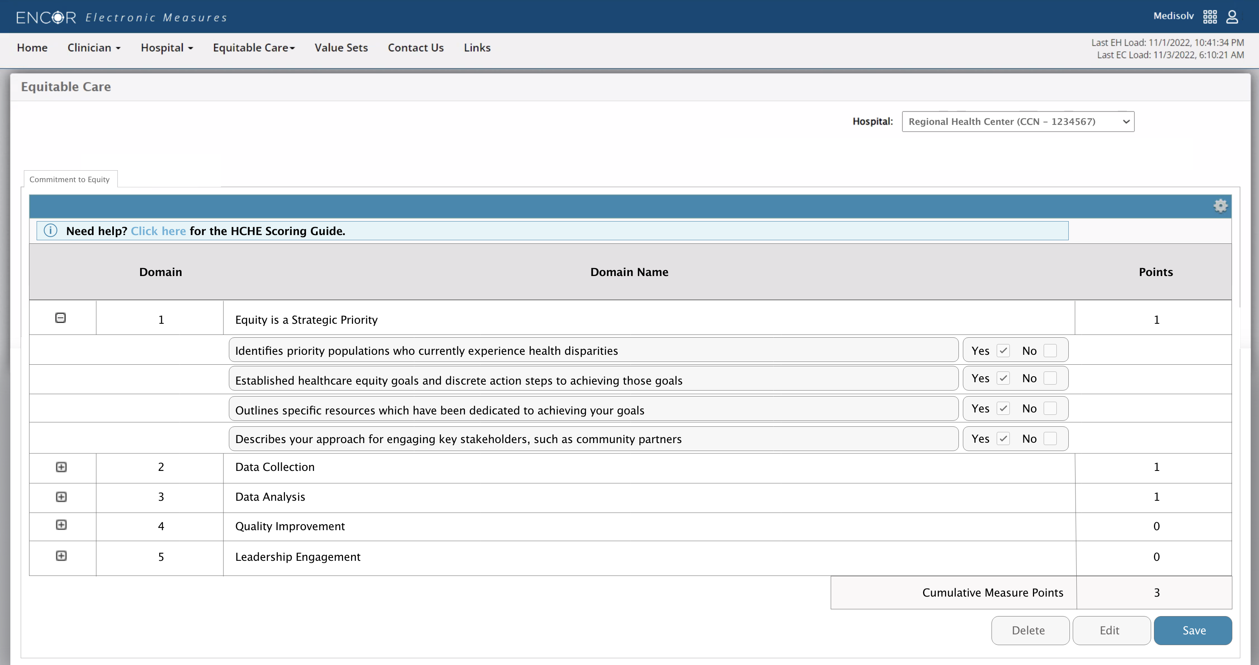
Task: Click here link for HCHE Scoring Guide
Action: 157,230
